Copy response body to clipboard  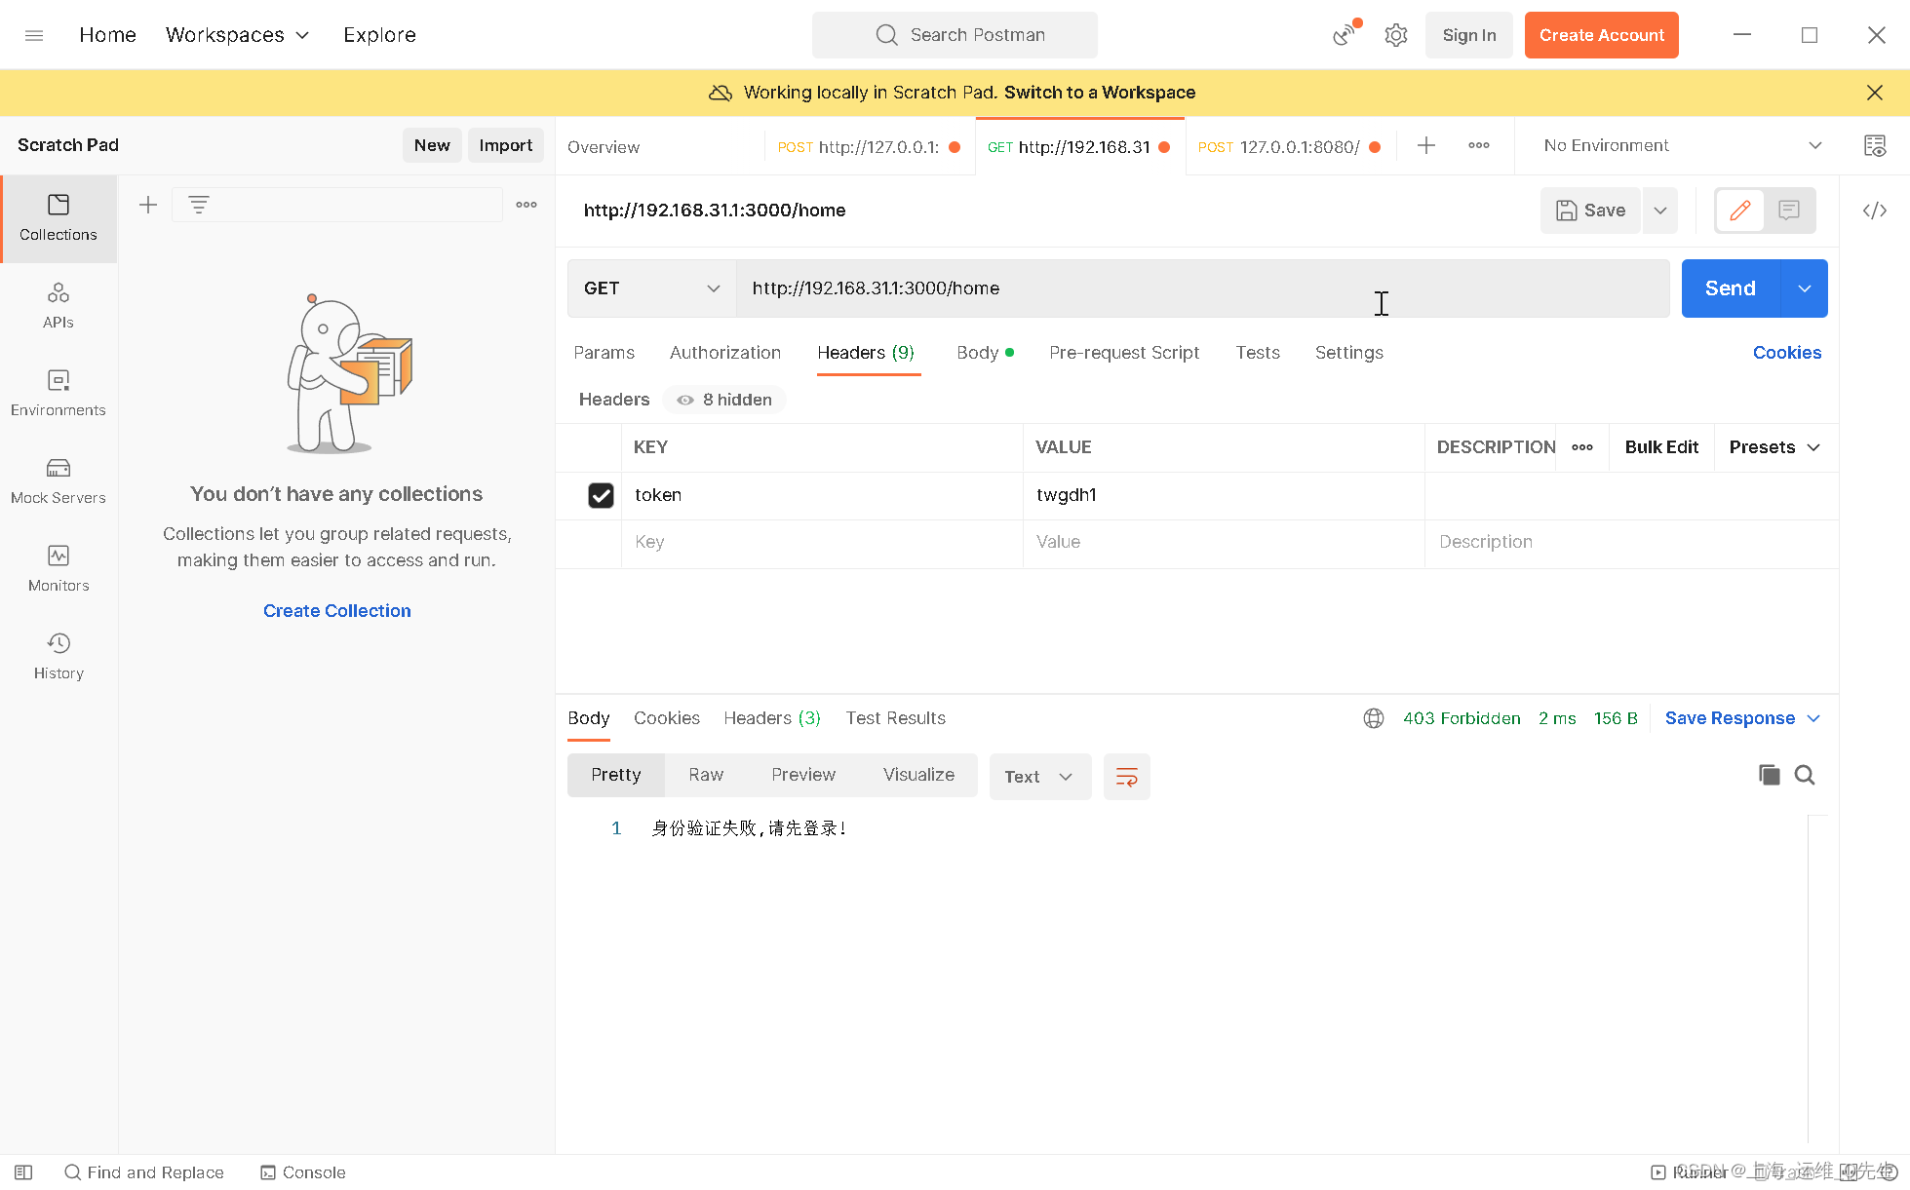coord(1769,775)
